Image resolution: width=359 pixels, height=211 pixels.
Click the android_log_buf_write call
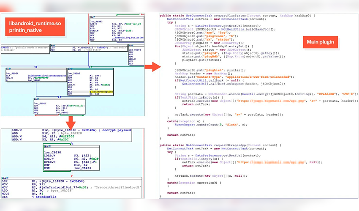[129, 38]
